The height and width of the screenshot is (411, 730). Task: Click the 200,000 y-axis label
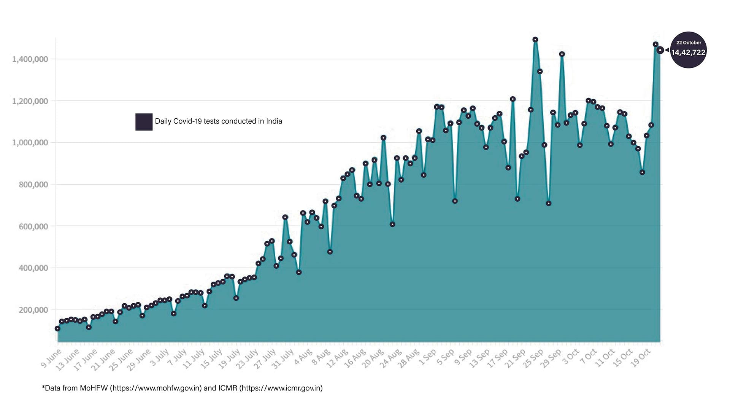(33, 310)
